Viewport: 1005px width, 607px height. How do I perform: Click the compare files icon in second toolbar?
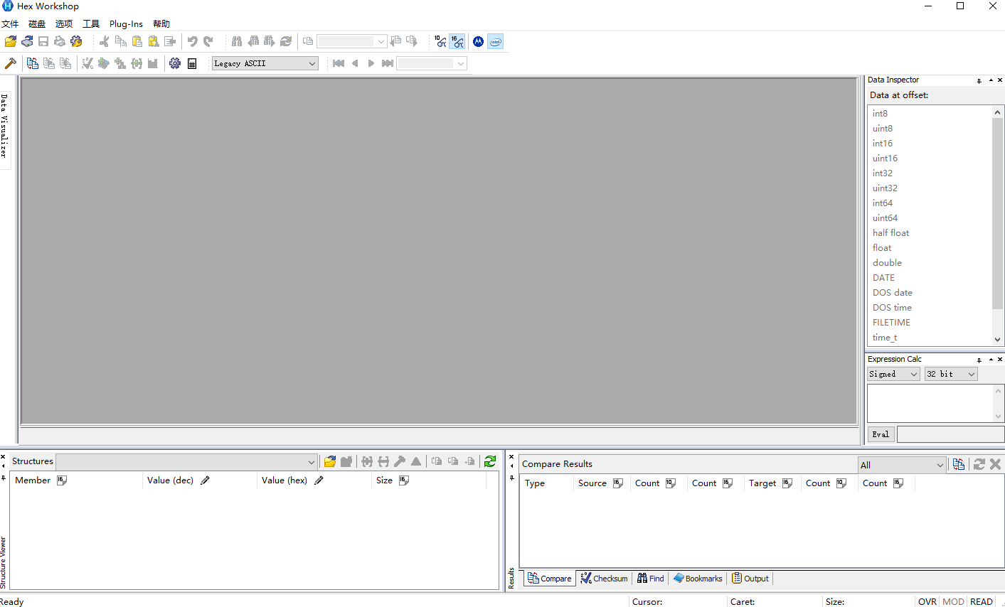(33, 63)
